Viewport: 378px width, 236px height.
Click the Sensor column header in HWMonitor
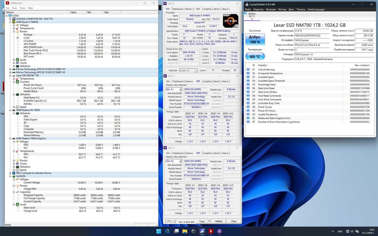[37, 12]
